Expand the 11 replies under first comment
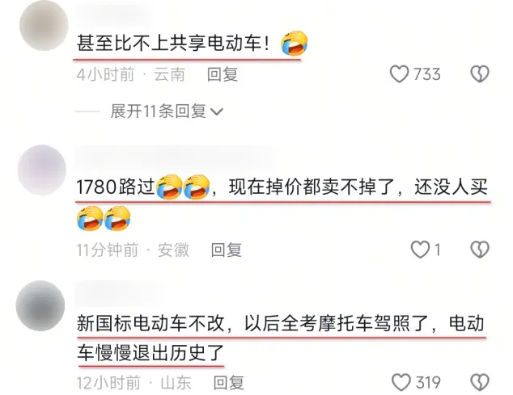 pos(166,111)
